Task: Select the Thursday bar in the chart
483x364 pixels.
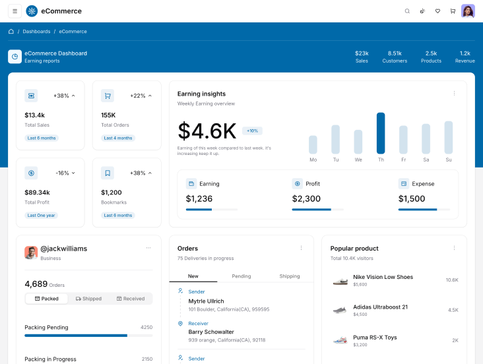Action: tap(381, 133)
